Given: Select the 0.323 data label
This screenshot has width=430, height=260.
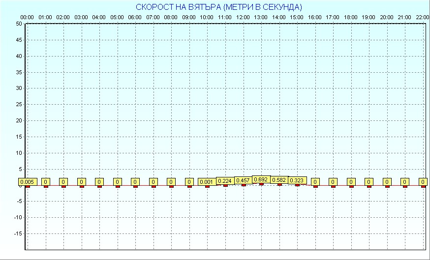Looking at the screenshot, I should click(x=297, y=180).
